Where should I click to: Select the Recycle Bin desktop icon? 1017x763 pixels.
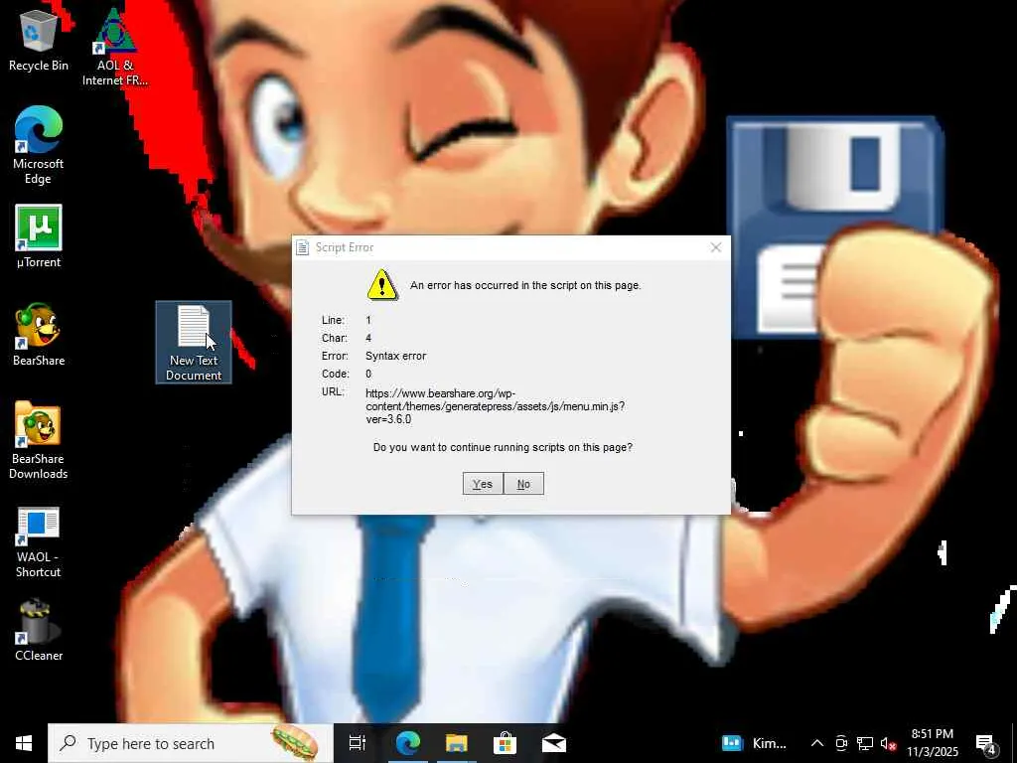(39, 40)
